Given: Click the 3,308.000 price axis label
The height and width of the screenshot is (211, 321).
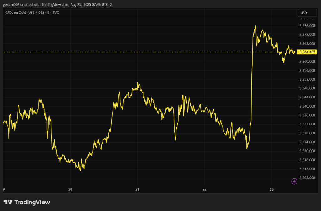Looking at the screenshot, I should coord(307,178).
